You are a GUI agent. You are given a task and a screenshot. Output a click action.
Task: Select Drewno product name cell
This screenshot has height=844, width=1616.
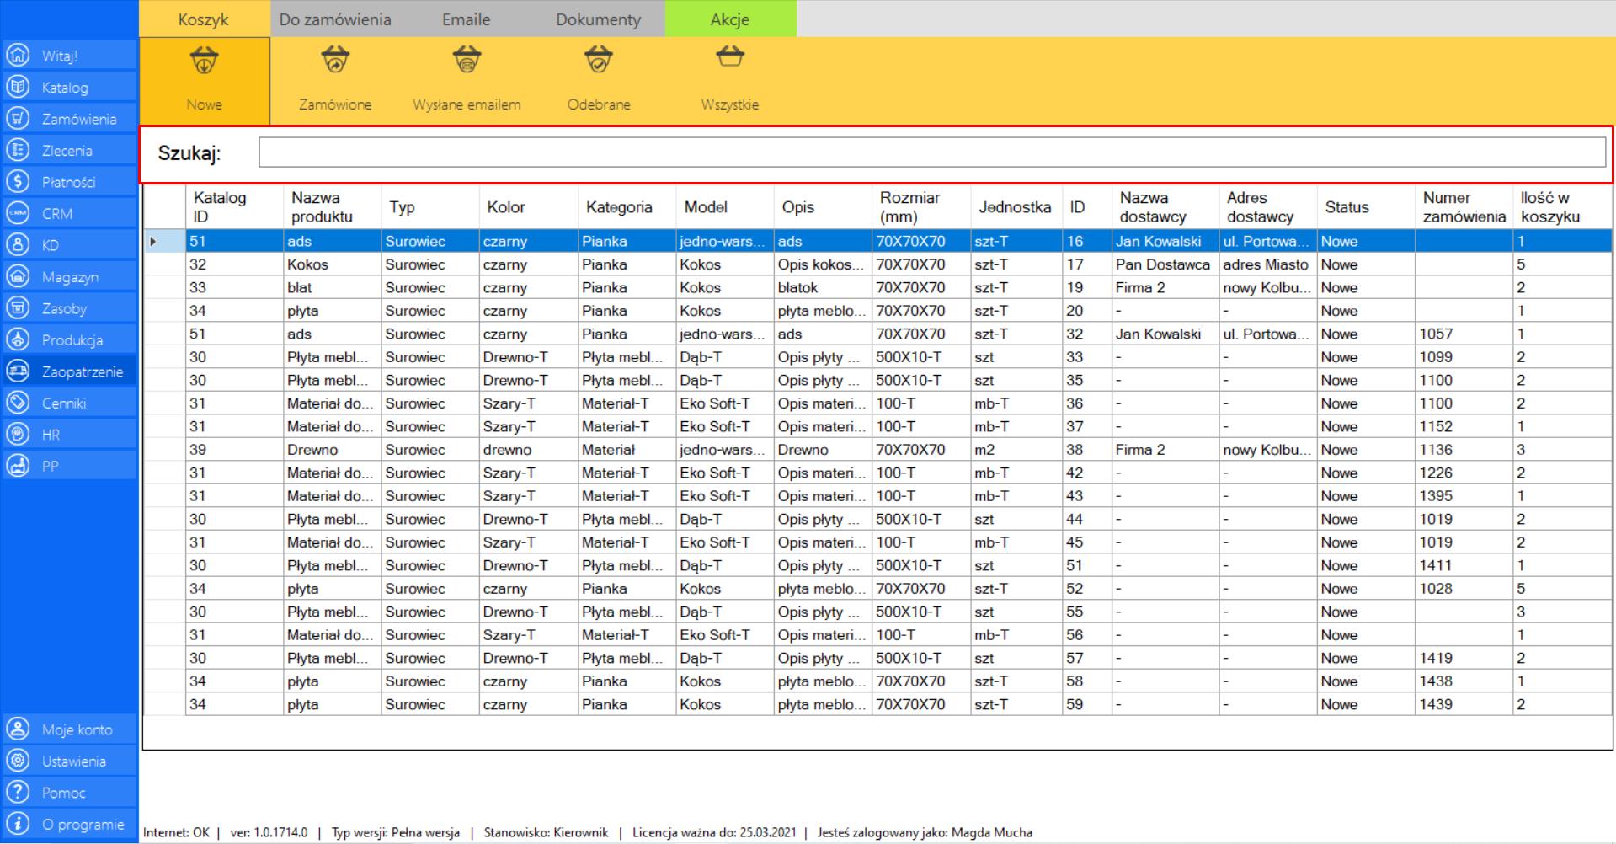(x=332, y=450)
